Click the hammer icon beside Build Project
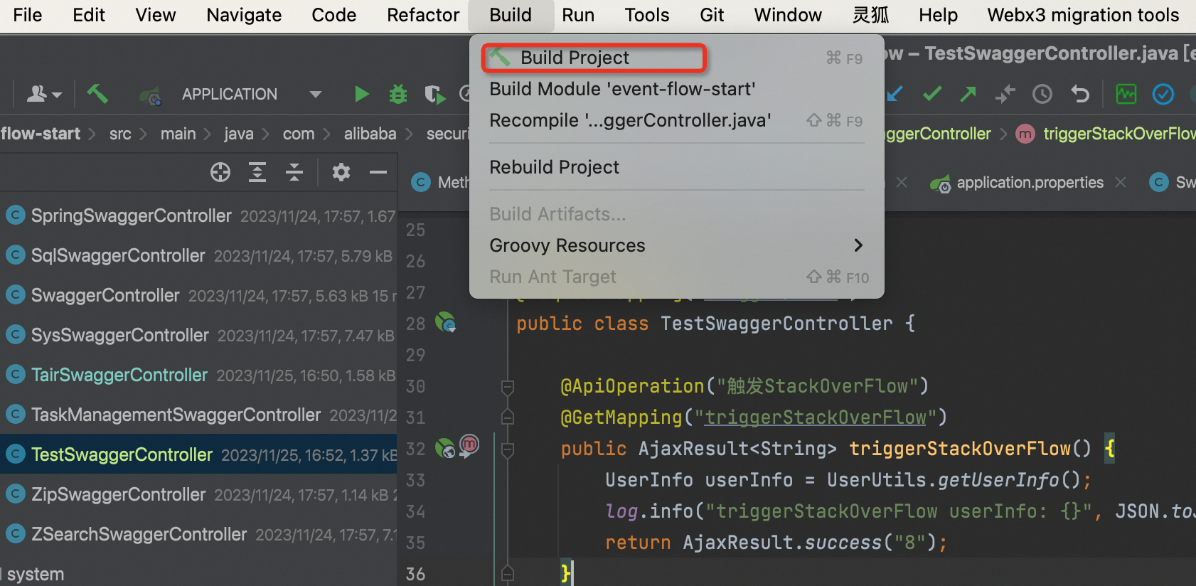Image resolution: width=1196 pixels, height=586 pixels. click(x=500, y=56)
